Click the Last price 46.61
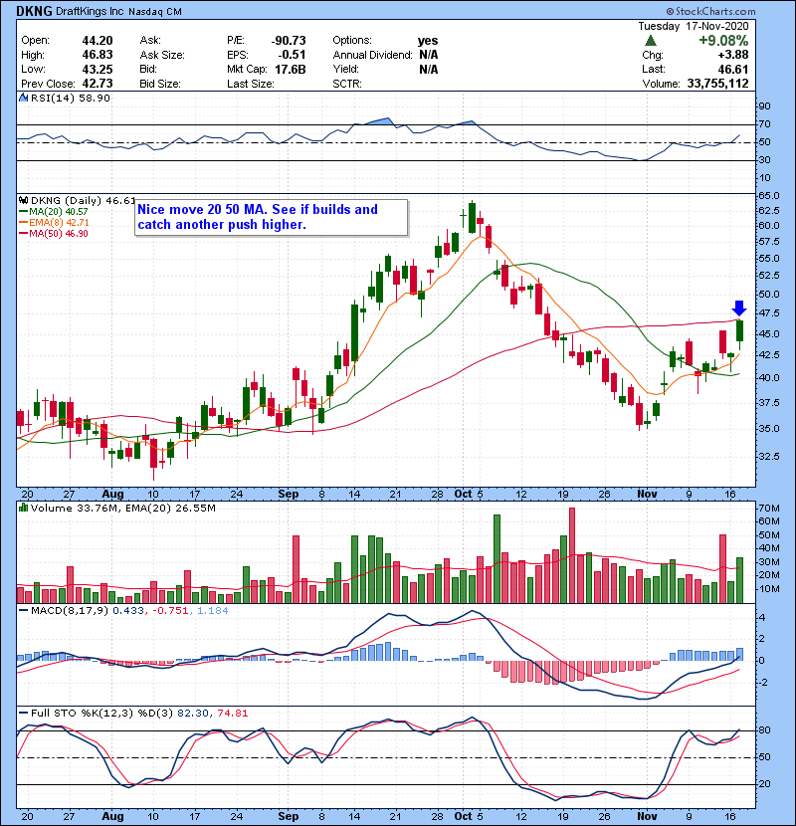This screenshot has height=826, width=796. click(733, 69)
